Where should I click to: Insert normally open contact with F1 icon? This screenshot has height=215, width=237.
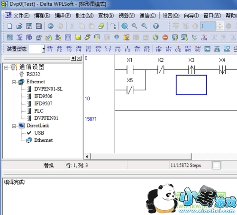click(50, 49)
